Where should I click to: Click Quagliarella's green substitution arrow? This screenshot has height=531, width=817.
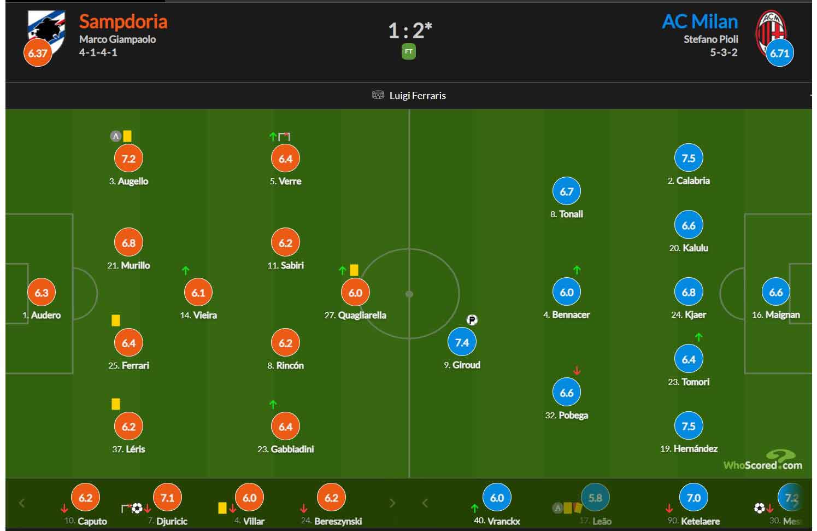pos(342,270)
